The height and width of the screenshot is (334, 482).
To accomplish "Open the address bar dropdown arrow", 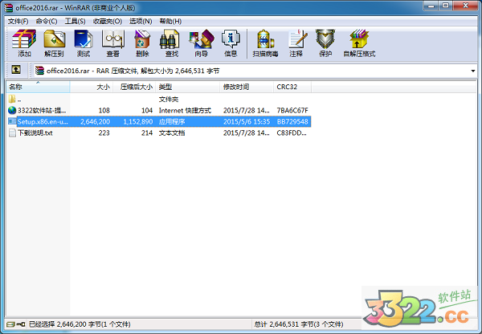I will tap(473, 71).
